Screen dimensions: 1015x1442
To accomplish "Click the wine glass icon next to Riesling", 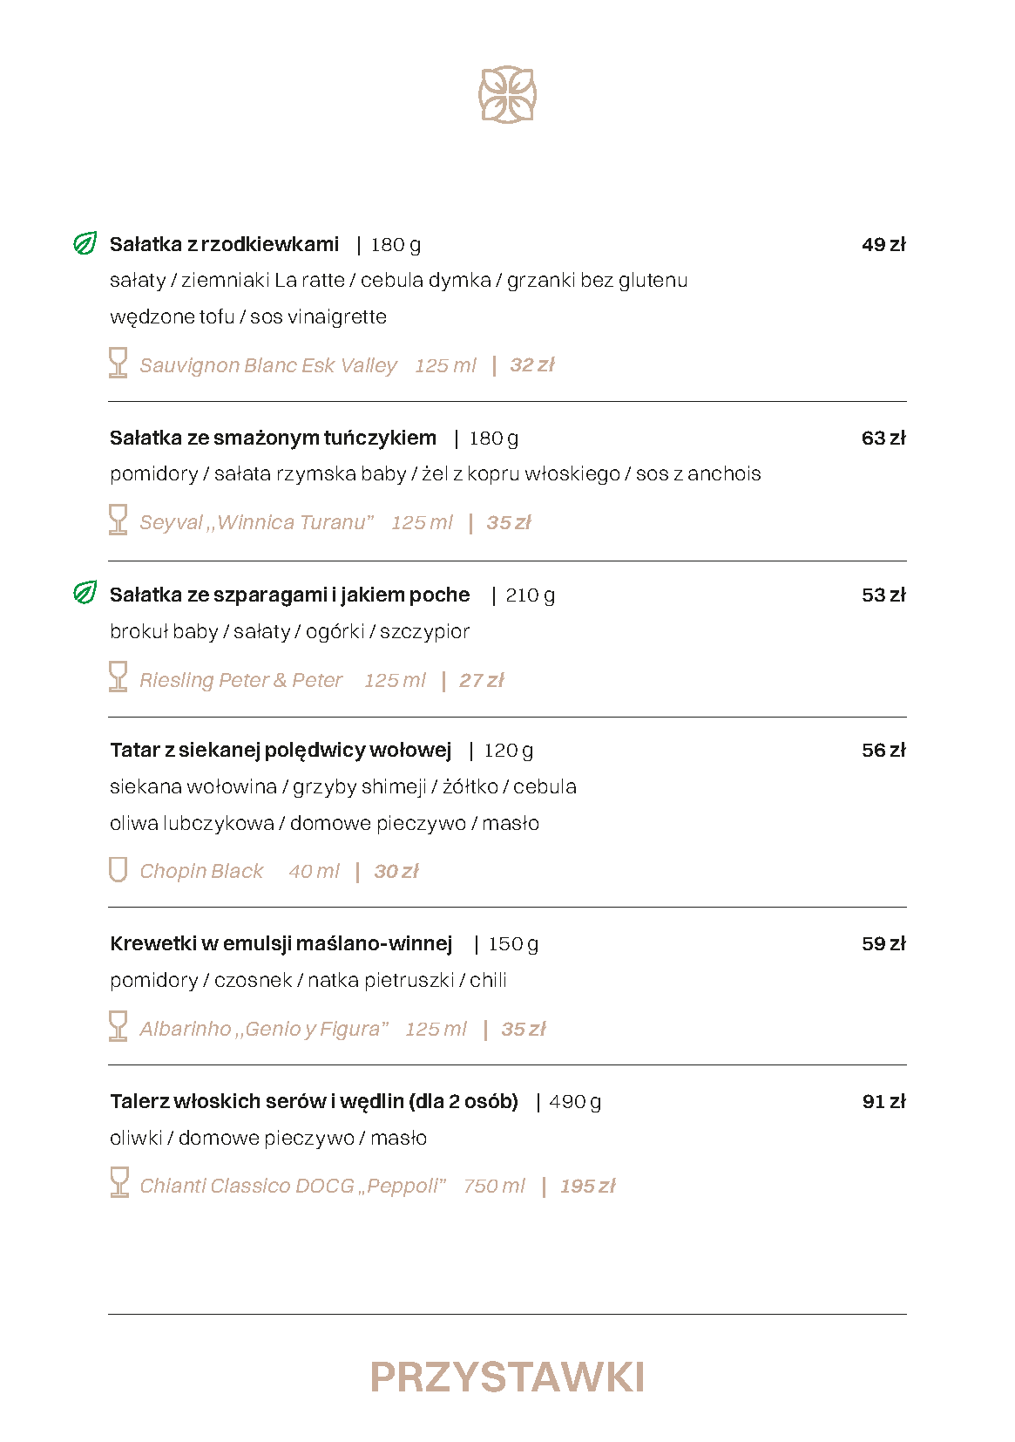I will point(118,677).
